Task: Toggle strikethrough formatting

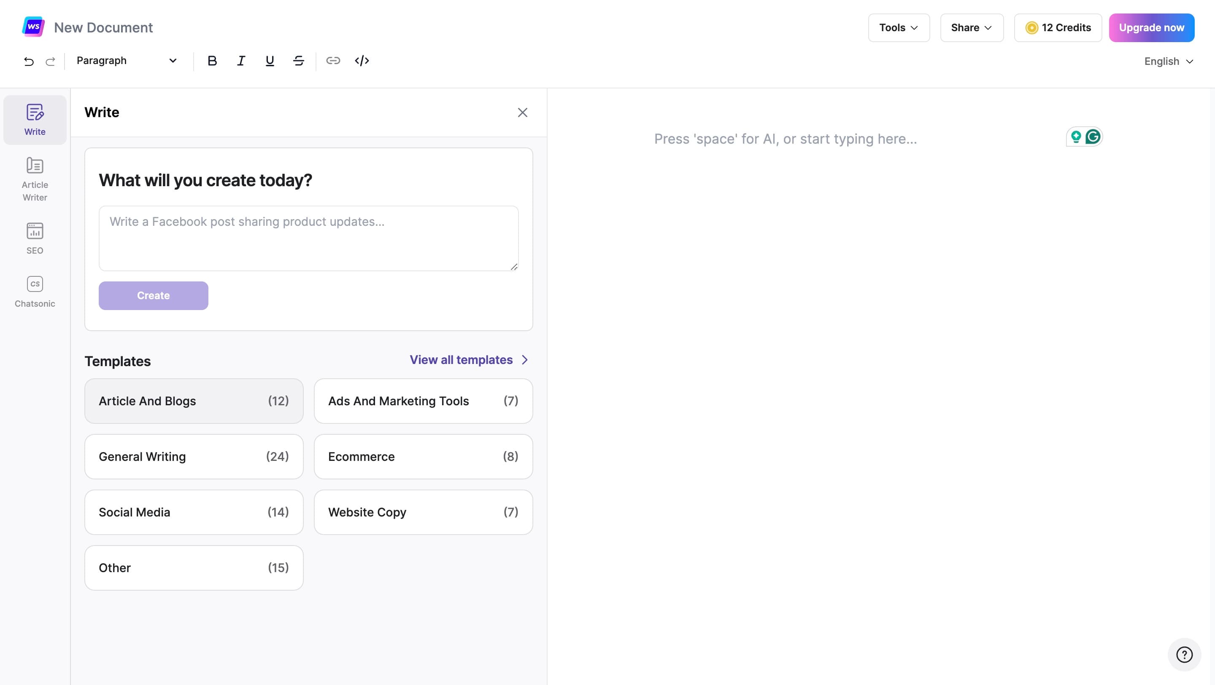Action: [299, 61]
